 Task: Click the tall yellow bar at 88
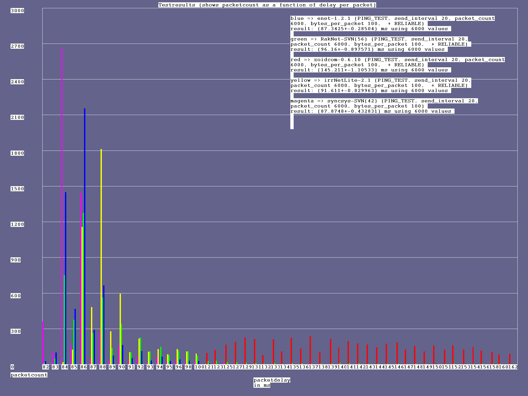tap(101, 257)
